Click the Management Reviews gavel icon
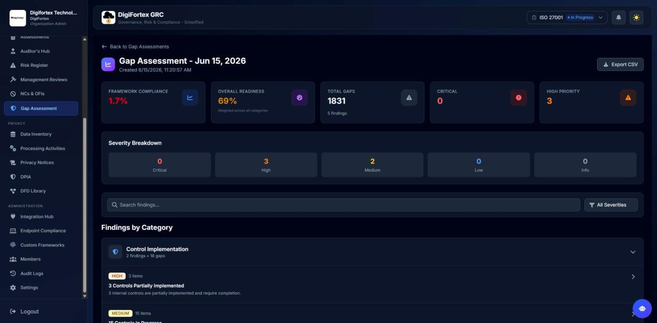This screenshot has width=657, height=323. 13,79
